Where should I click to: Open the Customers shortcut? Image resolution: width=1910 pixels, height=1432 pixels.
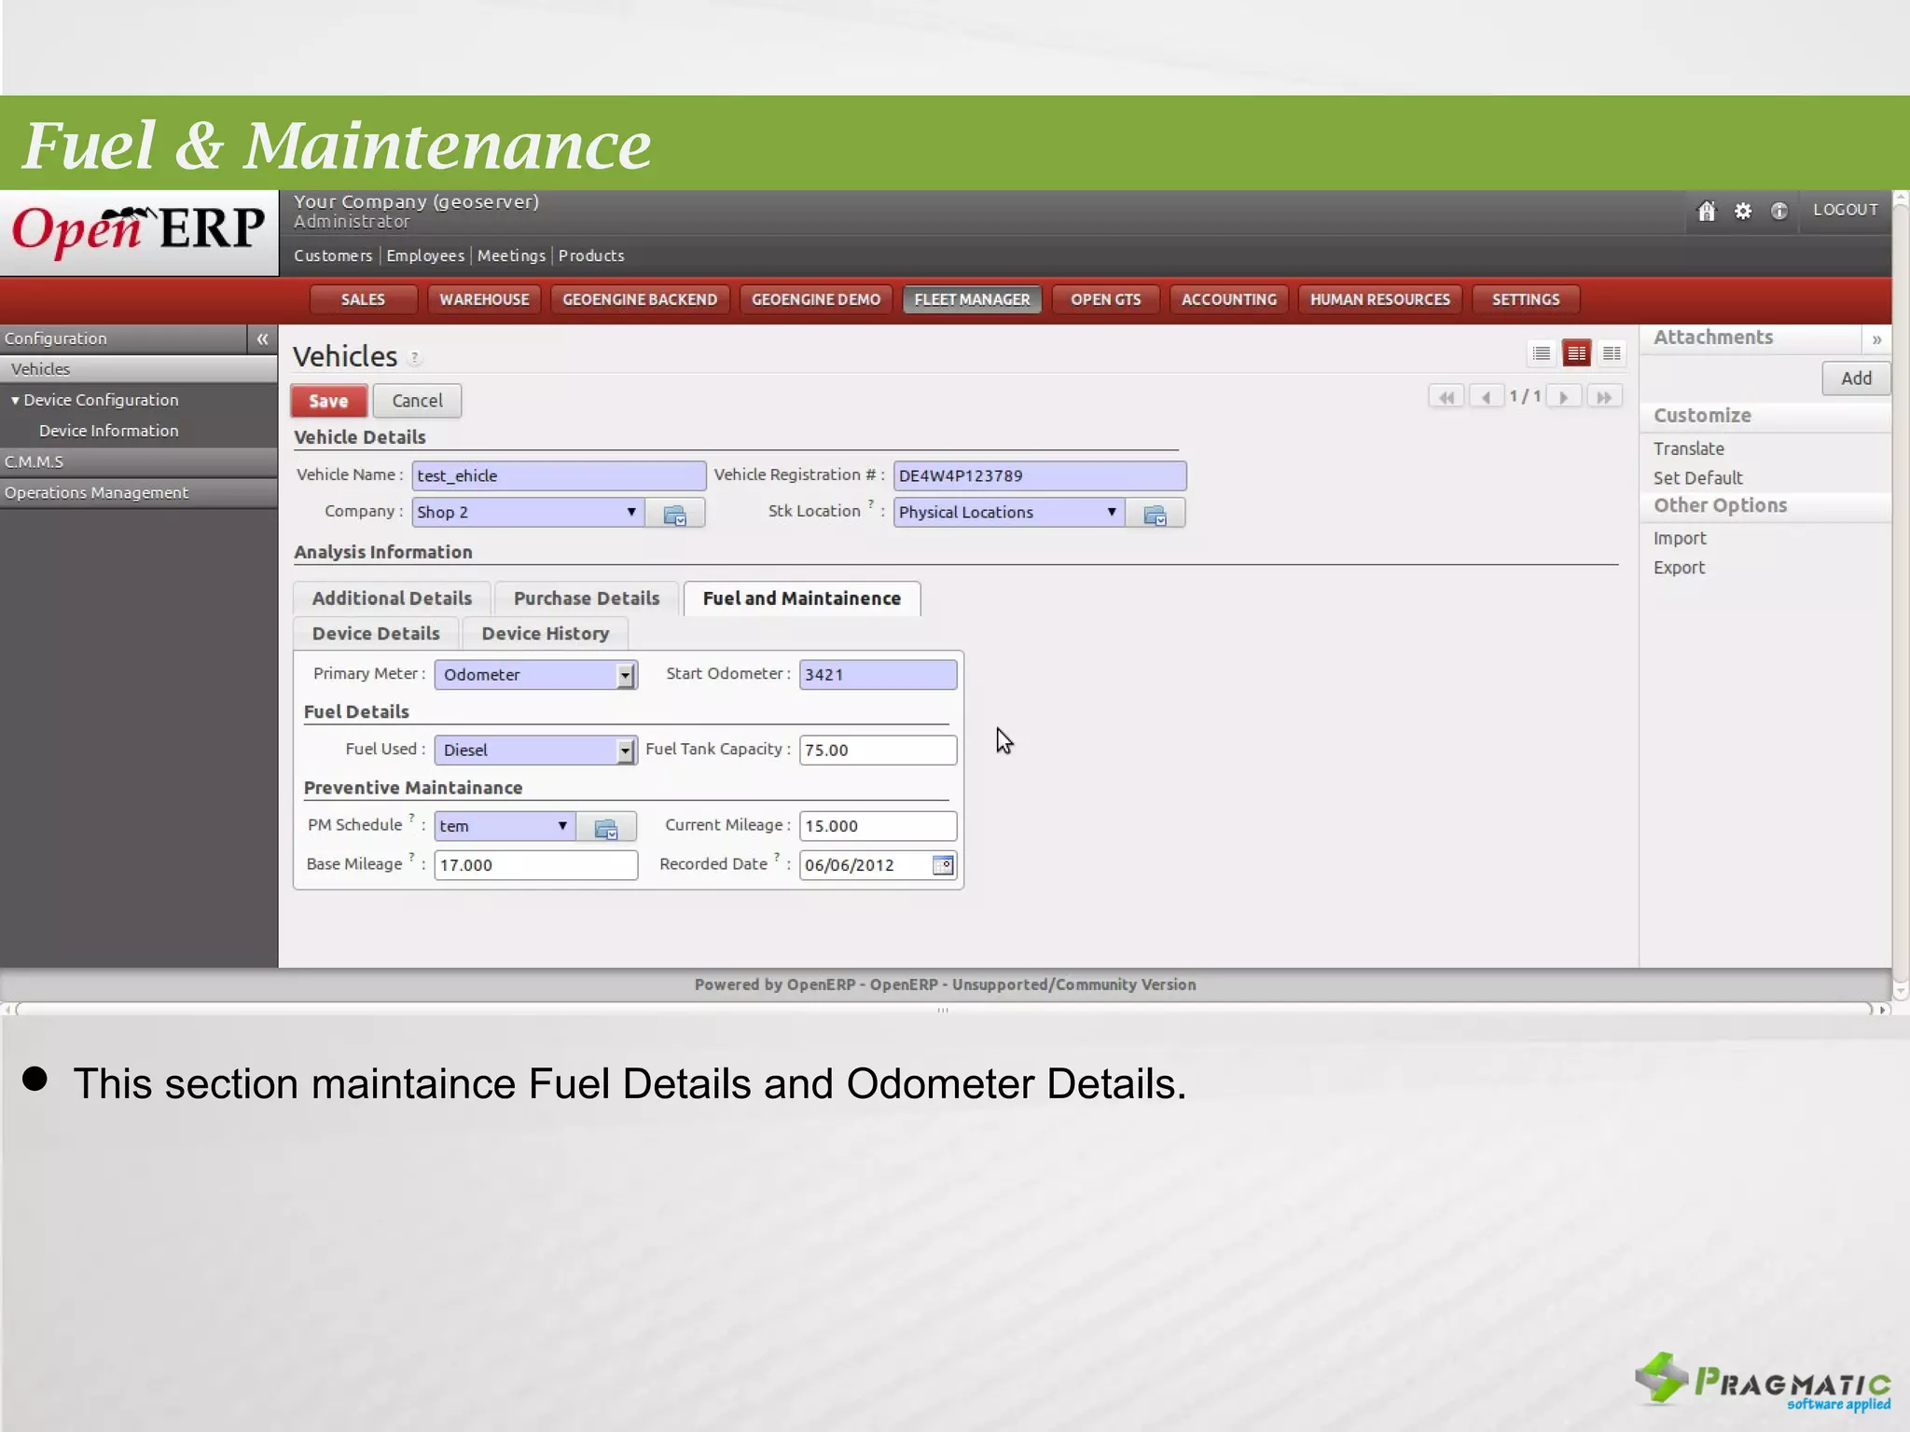pyautogui.click(x=333, y=255)
